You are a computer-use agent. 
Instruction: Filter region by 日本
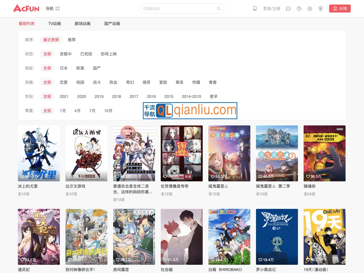(64, 68)
